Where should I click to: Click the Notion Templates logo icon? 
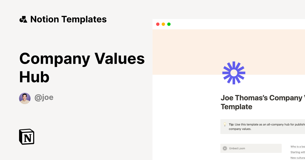click(23, 19)
